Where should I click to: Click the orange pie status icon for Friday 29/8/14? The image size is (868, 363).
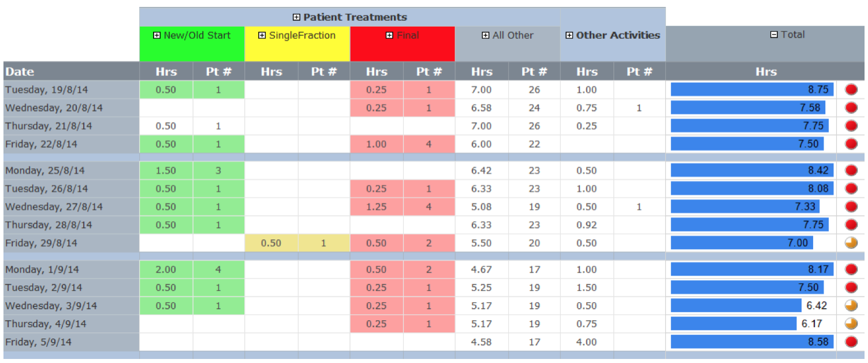(x=851, y=243)
